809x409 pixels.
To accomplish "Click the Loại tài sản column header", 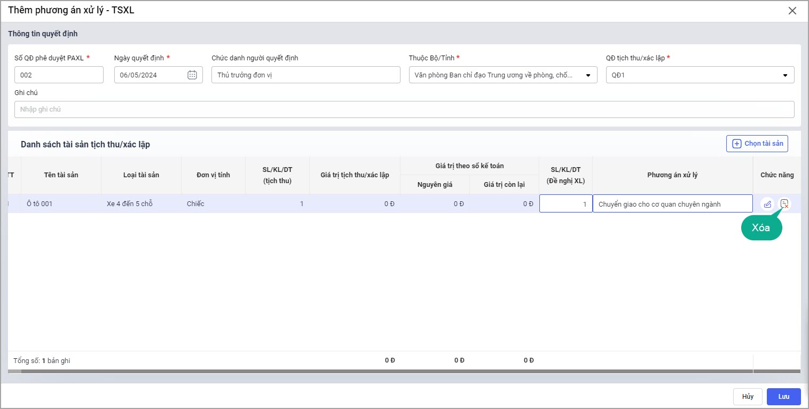I will 141,175.
